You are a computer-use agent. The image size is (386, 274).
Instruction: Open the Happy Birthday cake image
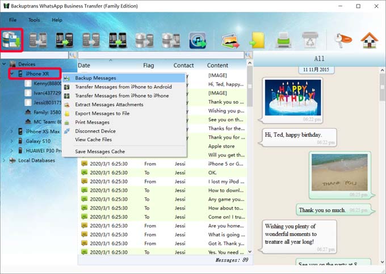pyautogui.click(x=293, y=98)
